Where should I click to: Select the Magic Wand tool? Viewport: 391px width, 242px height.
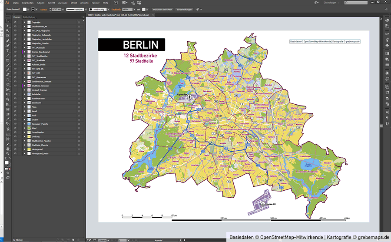8,31
